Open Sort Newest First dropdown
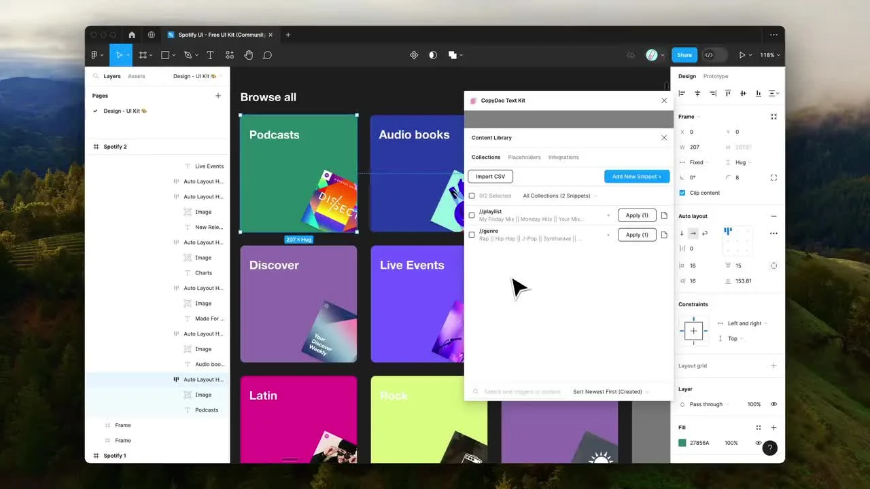Screen dimensions: 870x489 (610, 392)
